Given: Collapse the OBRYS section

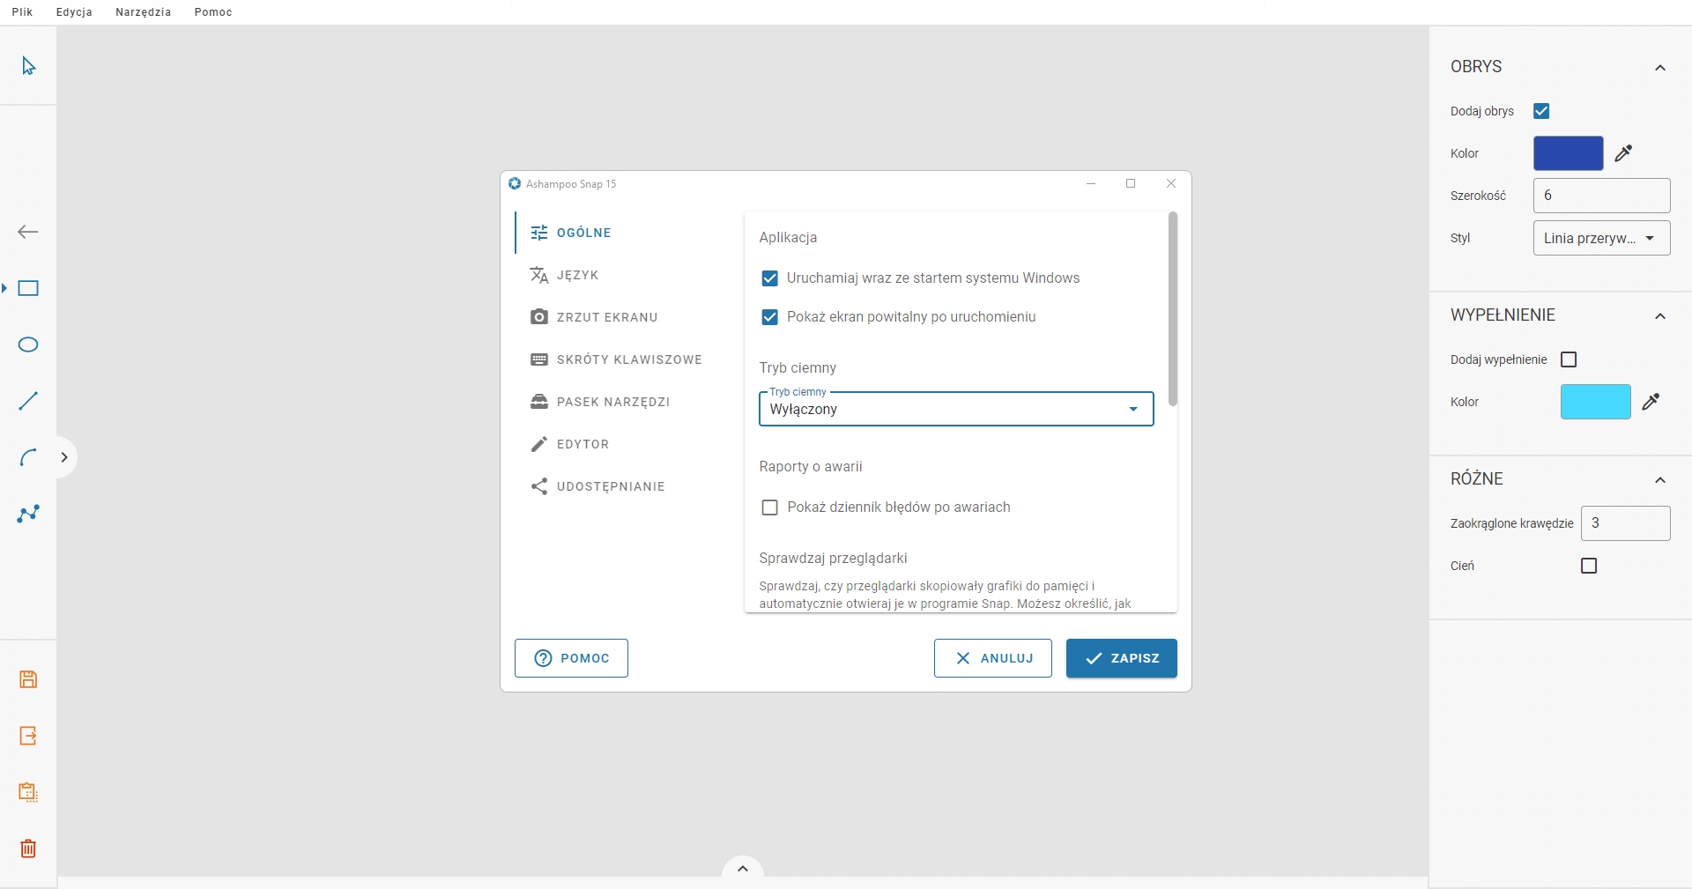Looking at the screenshot, I should (x=1660, y=67).
